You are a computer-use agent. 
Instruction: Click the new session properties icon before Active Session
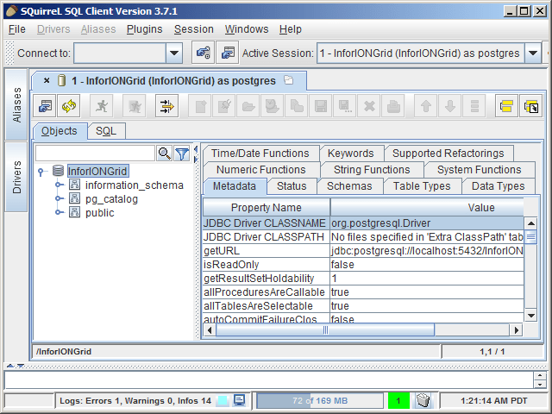pyautogui.click(x=228, y=53)
